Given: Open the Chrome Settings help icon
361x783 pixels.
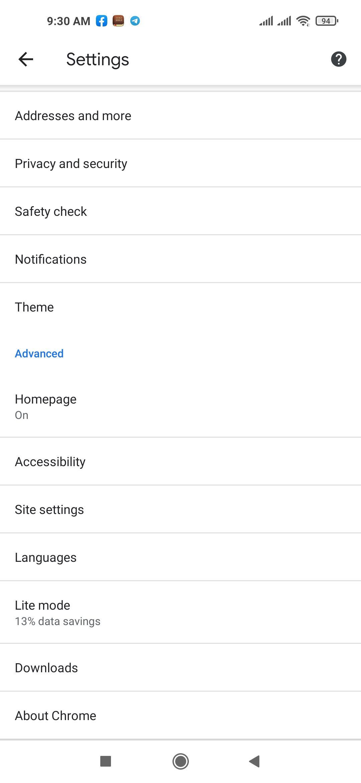Looking at the screenshot, I should [x=338, y=60].
